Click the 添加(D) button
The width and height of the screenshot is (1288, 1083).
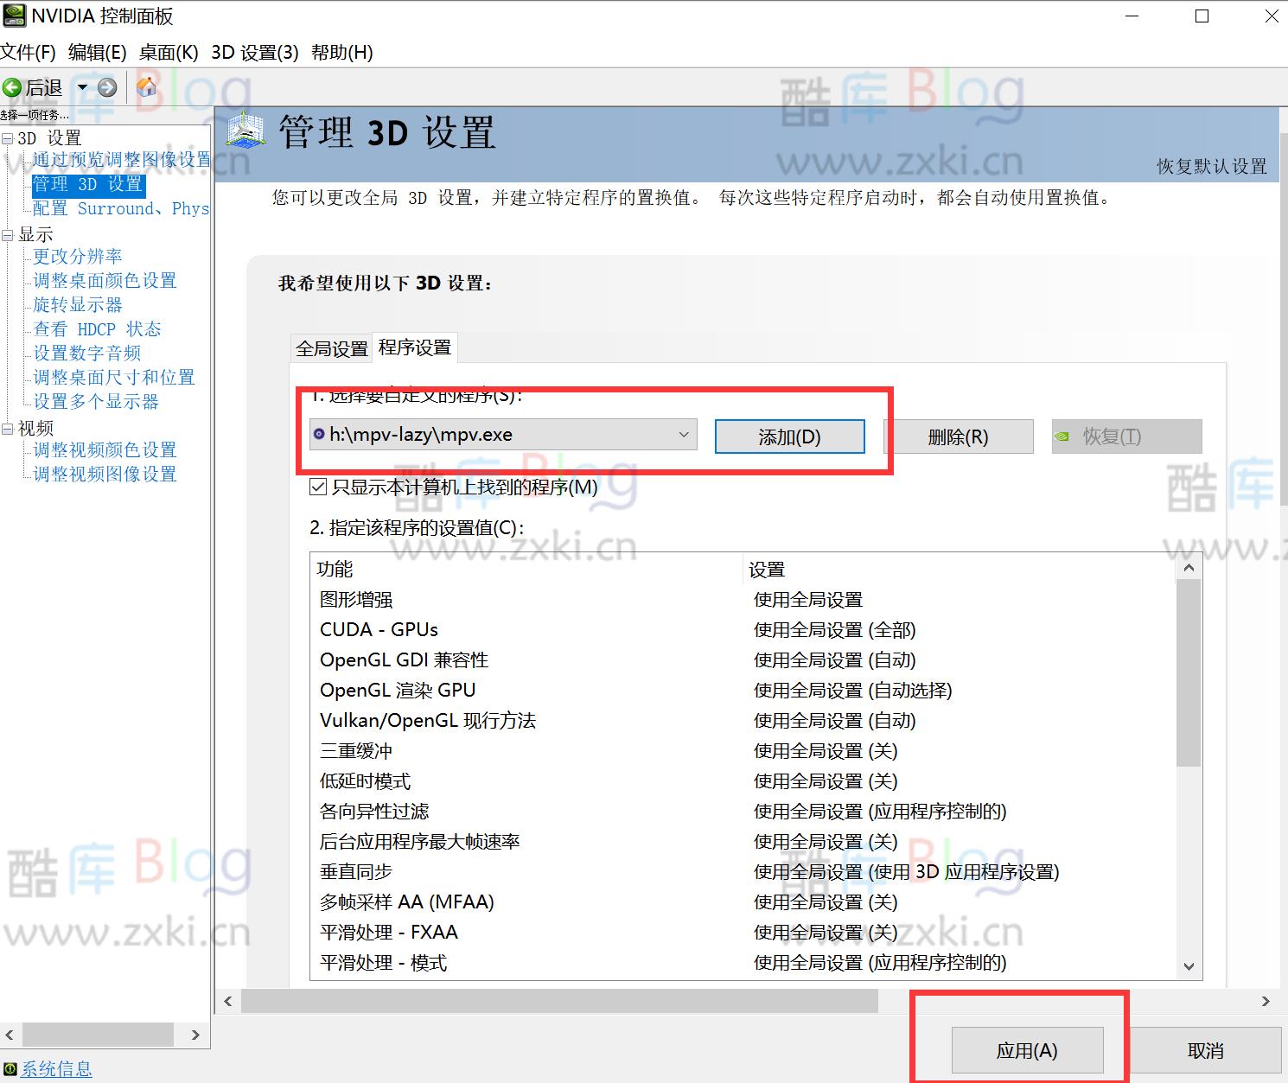(788, 436)
